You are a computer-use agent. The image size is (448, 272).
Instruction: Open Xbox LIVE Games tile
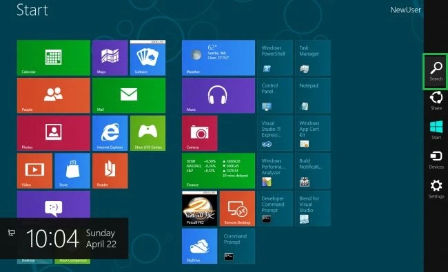point(147,133)
